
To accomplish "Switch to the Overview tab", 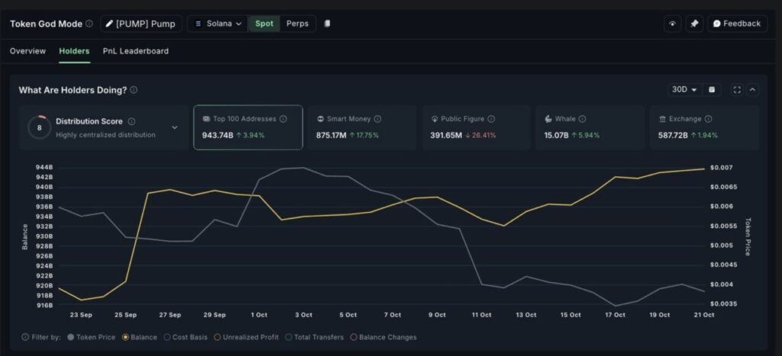I will (27, 51).
